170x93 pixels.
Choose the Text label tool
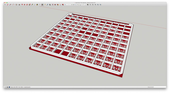pos(35,5)
